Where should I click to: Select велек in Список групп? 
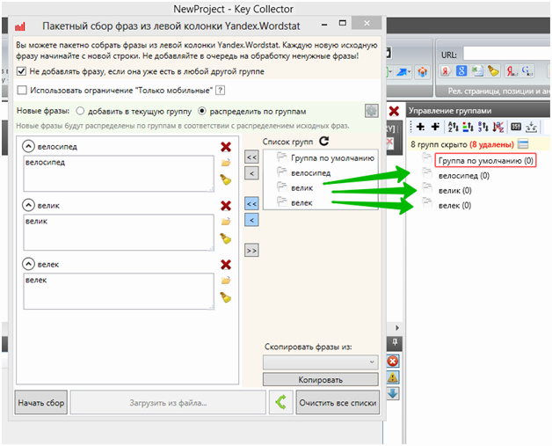(x=301, y=203)
